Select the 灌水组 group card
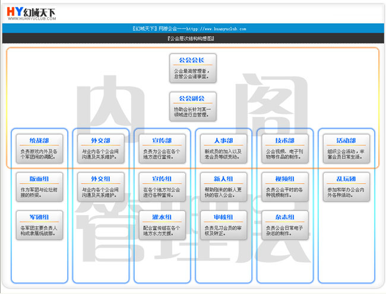 tap(162, 225)
